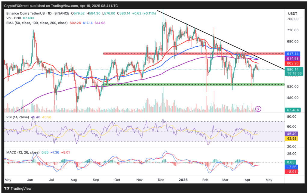Screen dimensions: 308x193
Task: Click the 45.40 RSI value tag on axis
Action: 291,134
